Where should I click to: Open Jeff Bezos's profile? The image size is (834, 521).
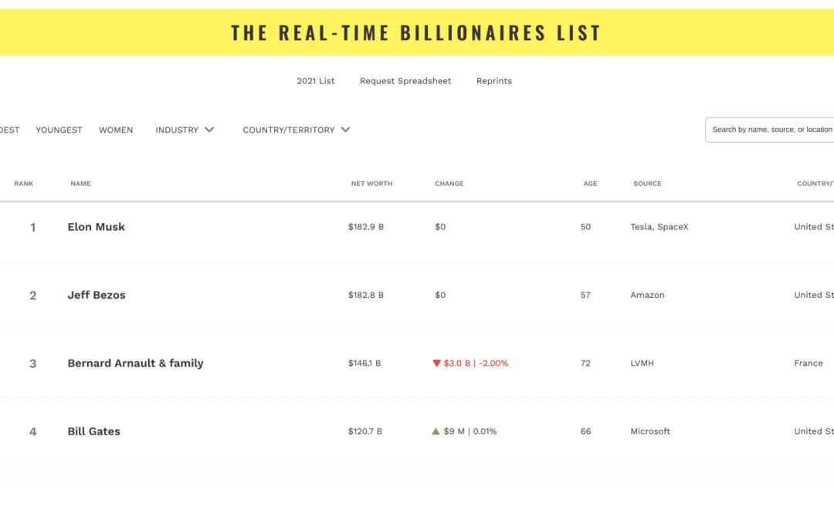pyautogui.click(x=97, y=295)
